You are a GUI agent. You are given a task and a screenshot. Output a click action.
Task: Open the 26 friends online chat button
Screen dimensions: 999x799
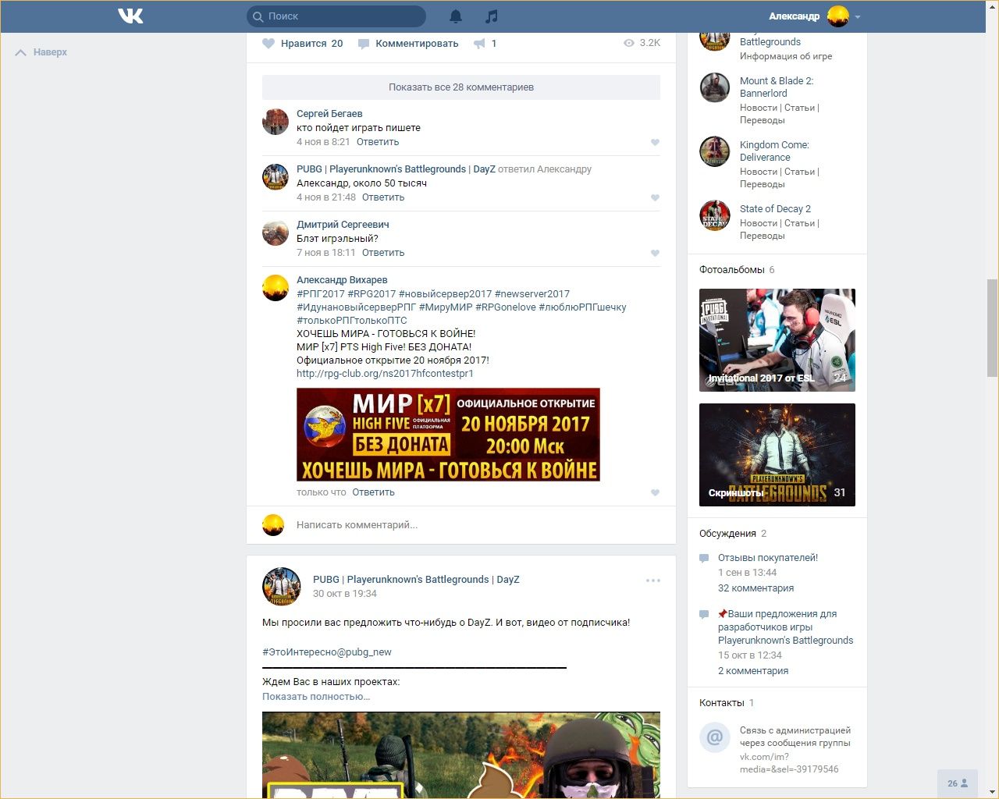(957, 783)
